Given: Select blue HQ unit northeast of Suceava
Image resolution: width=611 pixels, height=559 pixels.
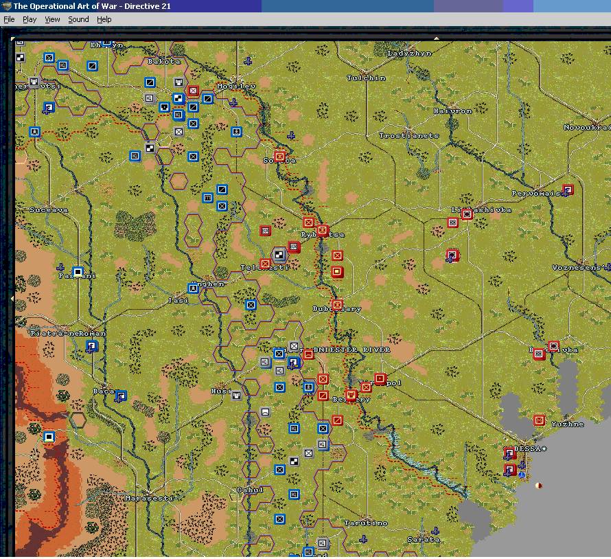Looking at the screenshot, I should click(x=135, y=157).
